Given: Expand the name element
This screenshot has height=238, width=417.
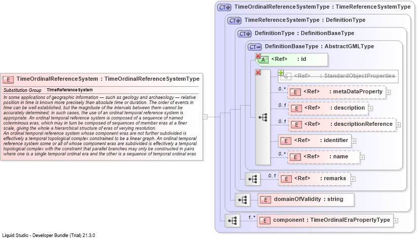Looking at the screenshot, I should (362, 157).
